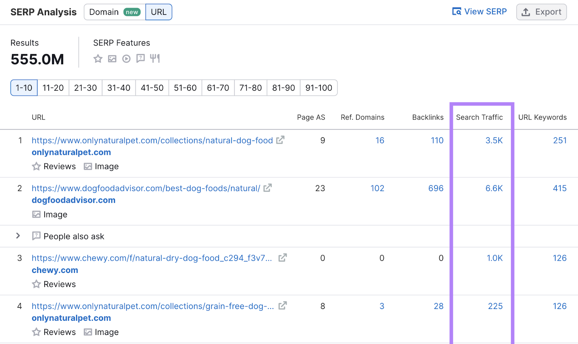Image resolution: width=578 pixels, height=344 pixels.
Task: Click Search Traffic value 225
Action: point(495,306)
